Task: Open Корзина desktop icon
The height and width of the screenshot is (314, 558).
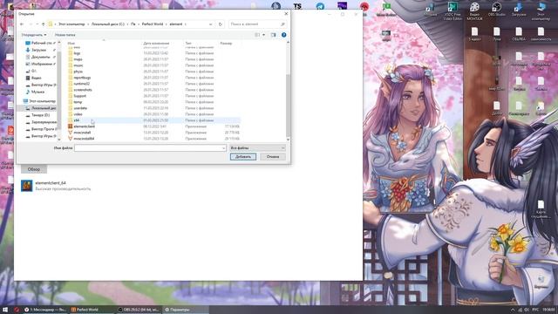Action: pos(541,282)
